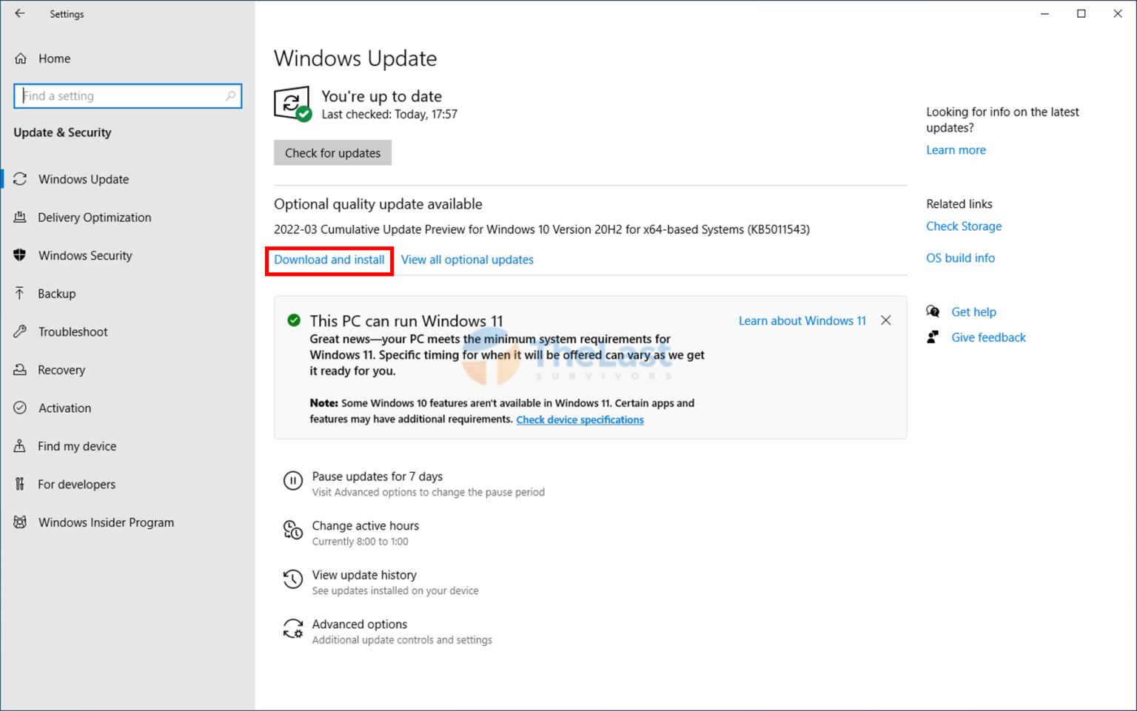Click the Check for updates button
This screenshot has height=711, width=1137.
(x=333, y=153)
